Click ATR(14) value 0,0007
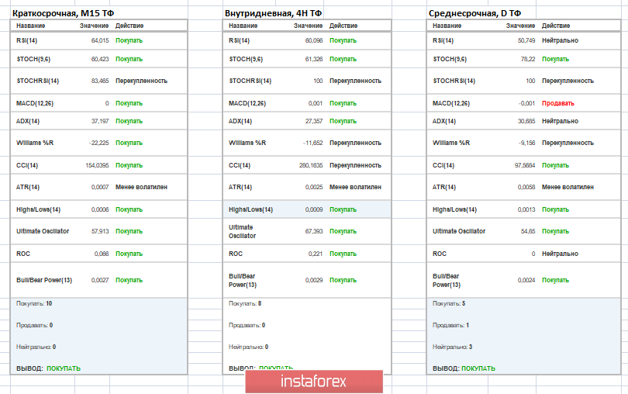628x394 pixels. pos(100,187)
